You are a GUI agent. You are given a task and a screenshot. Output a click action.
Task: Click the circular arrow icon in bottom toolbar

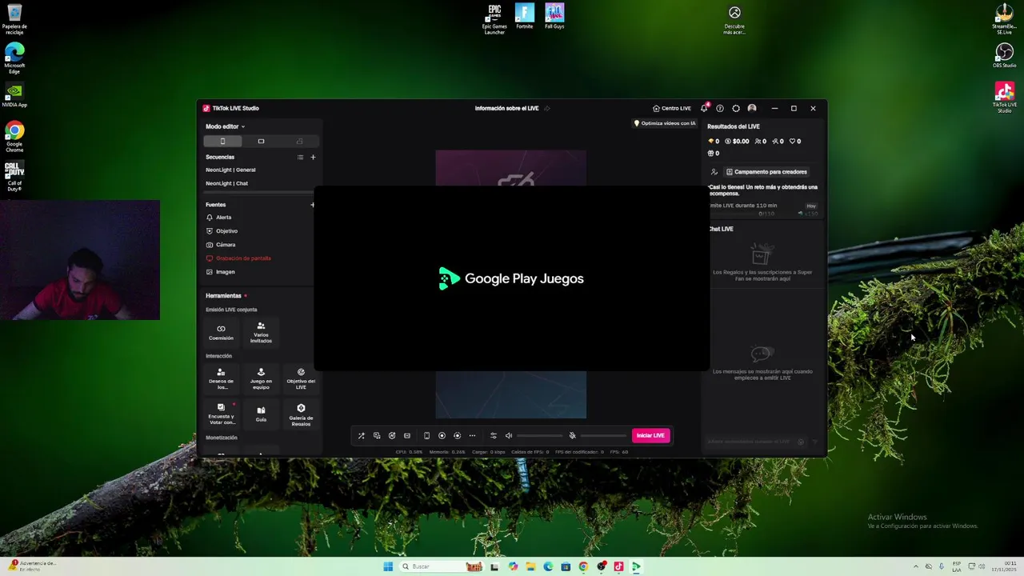click(392, 436)
